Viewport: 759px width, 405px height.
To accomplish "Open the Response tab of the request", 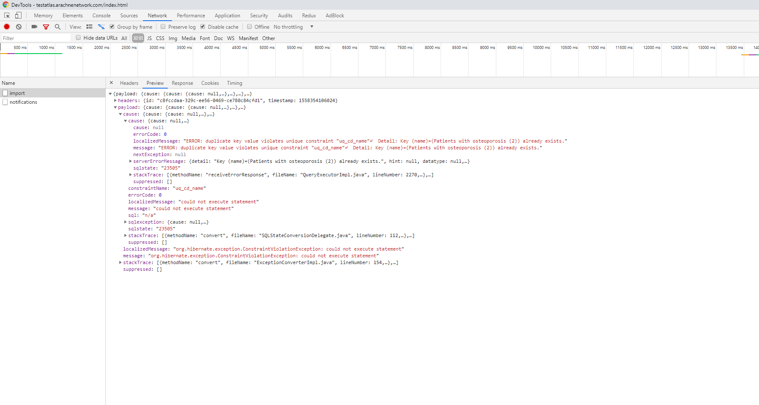I will 182,83.
